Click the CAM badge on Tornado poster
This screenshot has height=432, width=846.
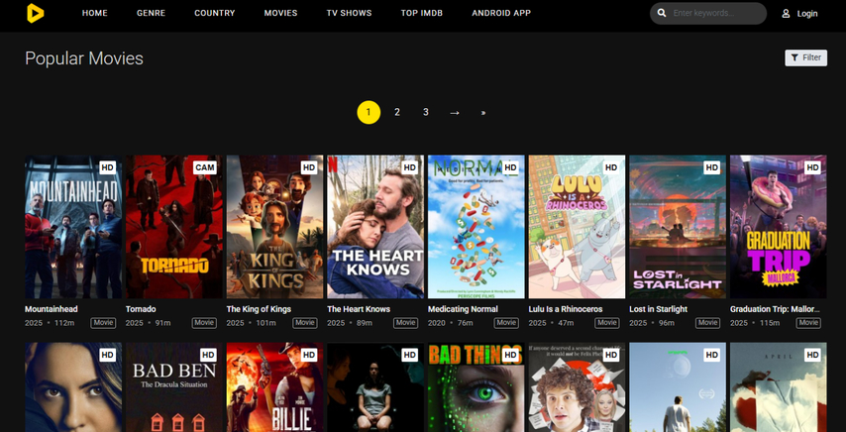click(205, 167)
